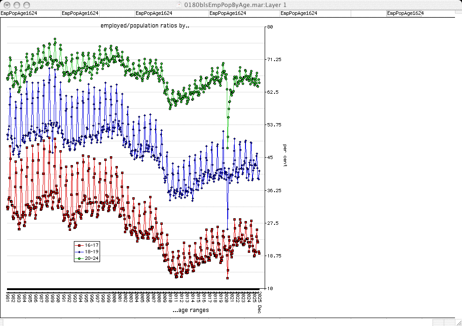The image size is (462, 326).
Task: Click the "20-24" legend label
Action: click(x=91, y=258)
